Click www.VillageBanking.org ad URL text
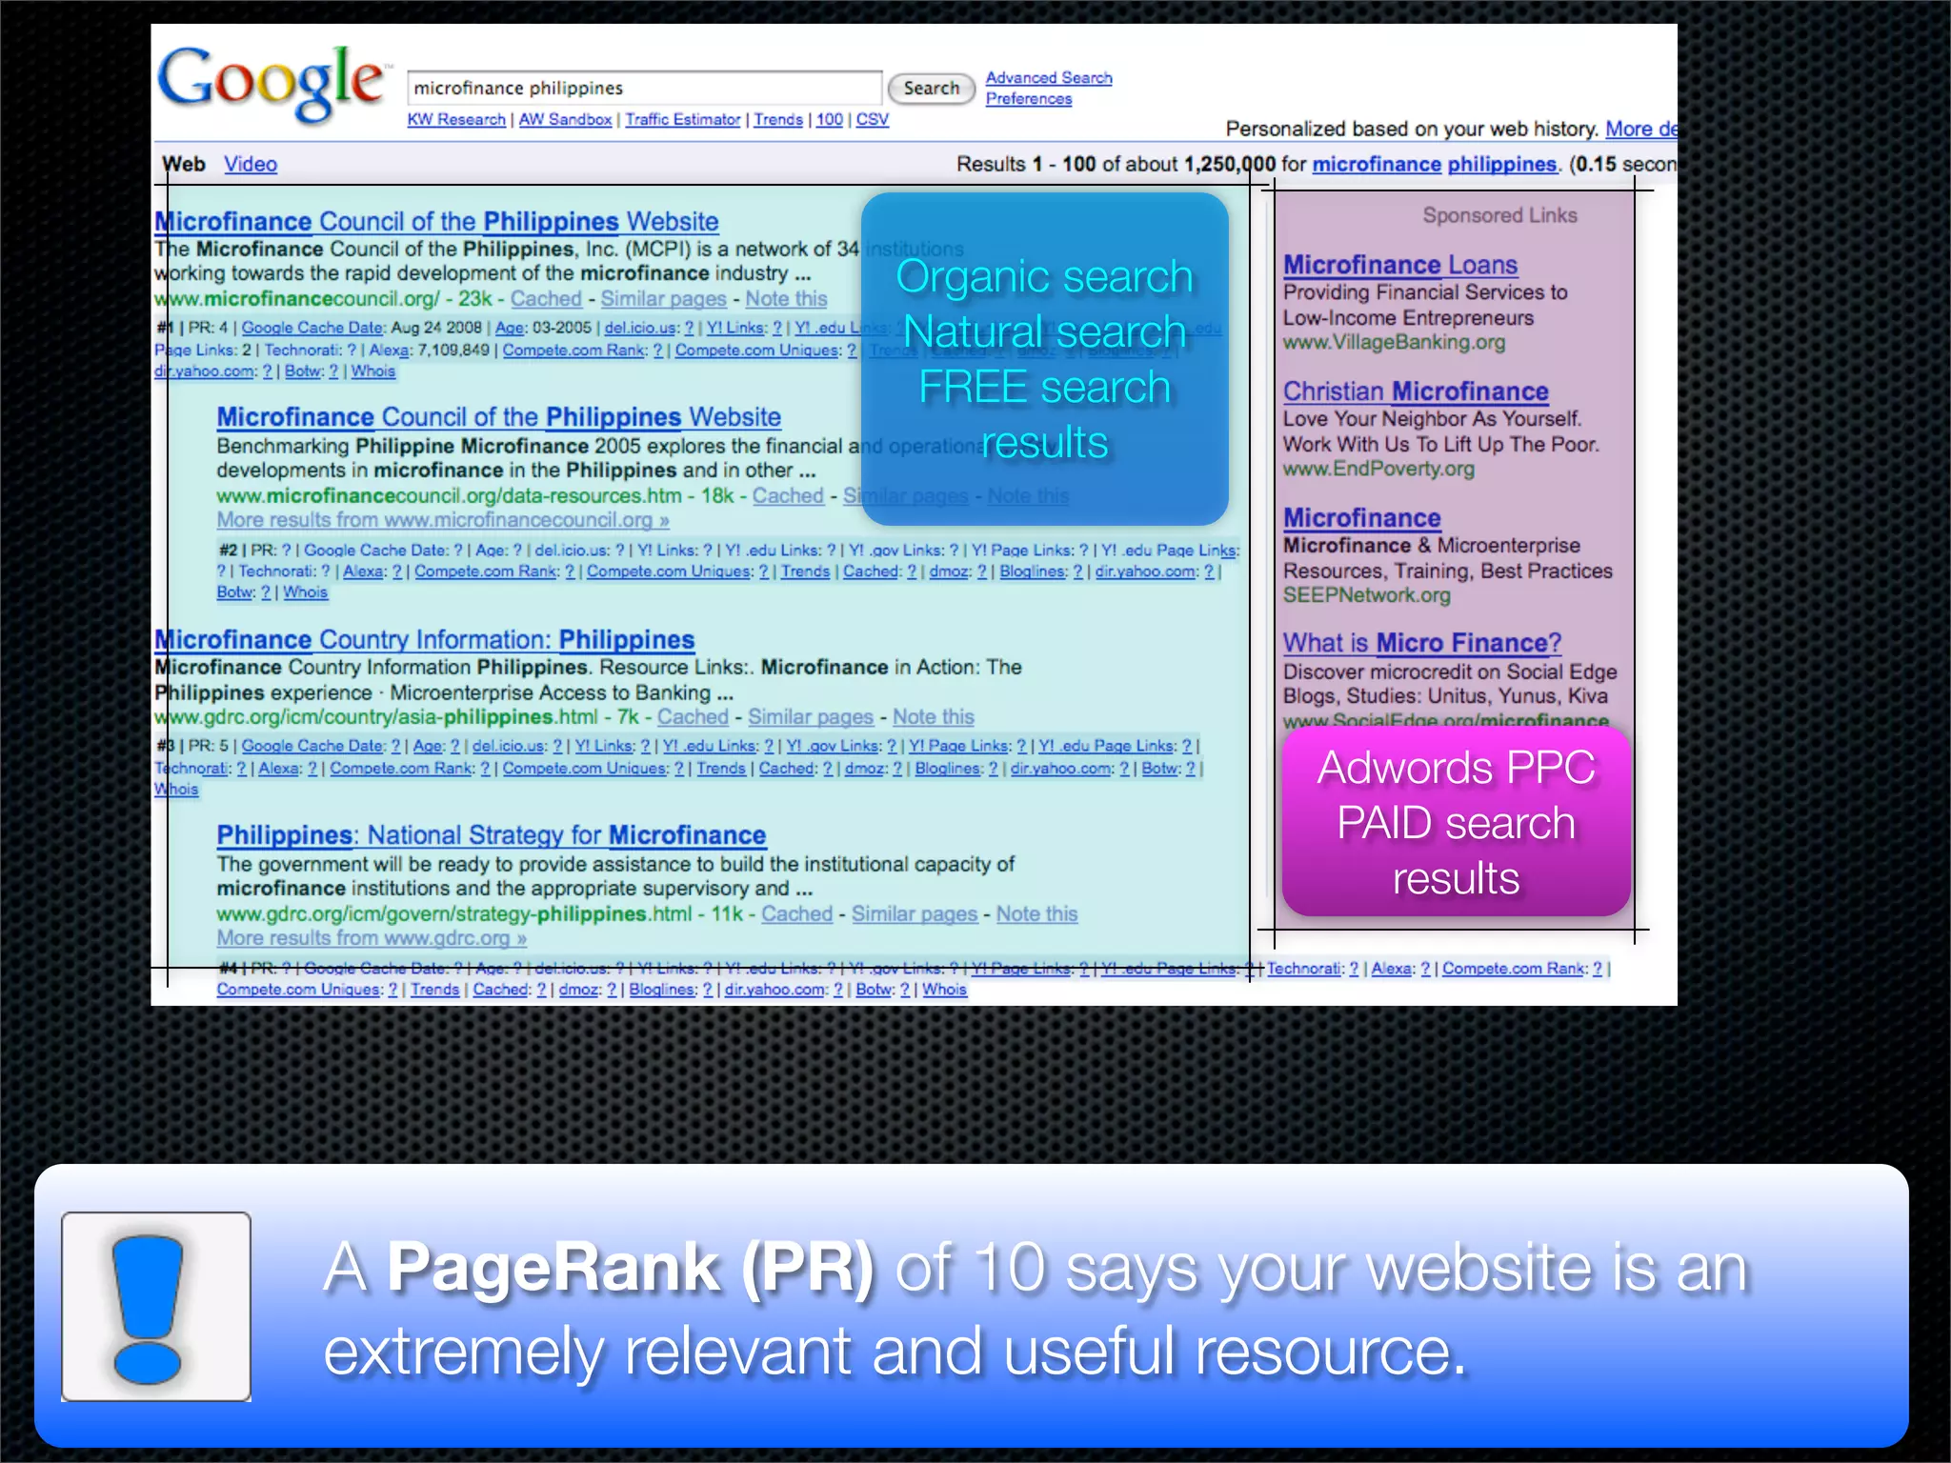 [x=1395, y=343]
